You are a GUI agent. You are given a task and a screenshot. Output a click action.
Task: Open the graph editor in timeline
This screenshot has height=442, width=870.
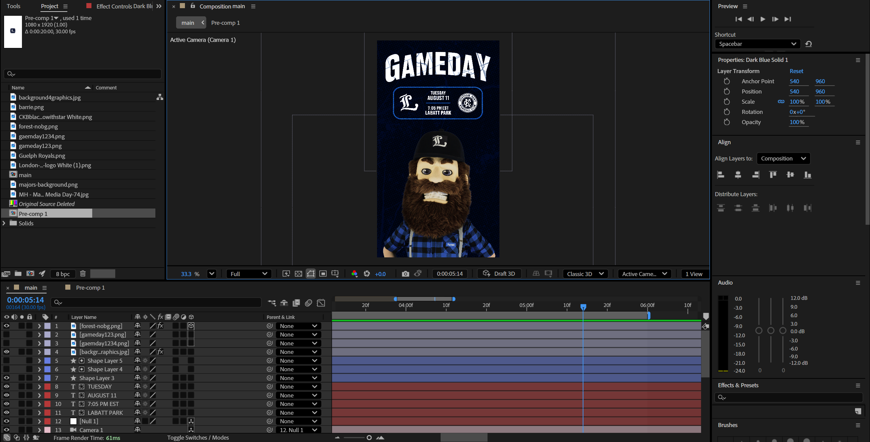(x=321, y=303)
